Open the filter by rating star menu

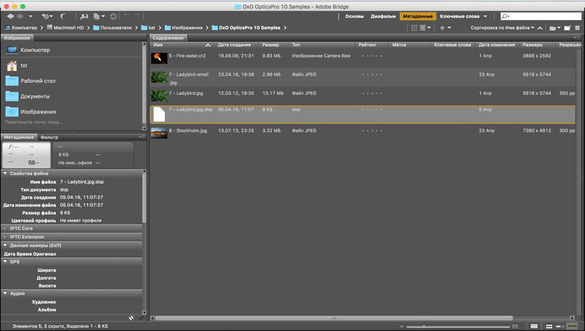click(445, 28)
